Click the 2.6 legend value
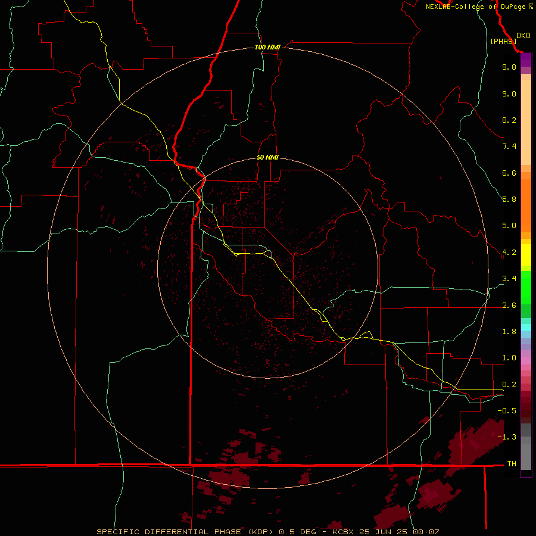536x536 pixels. coord(509,306)
